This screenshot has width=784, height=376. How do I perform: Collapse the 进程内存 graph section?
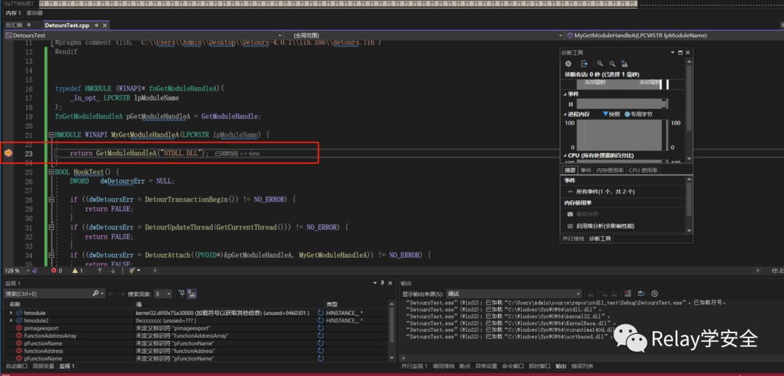coord(565,114)
